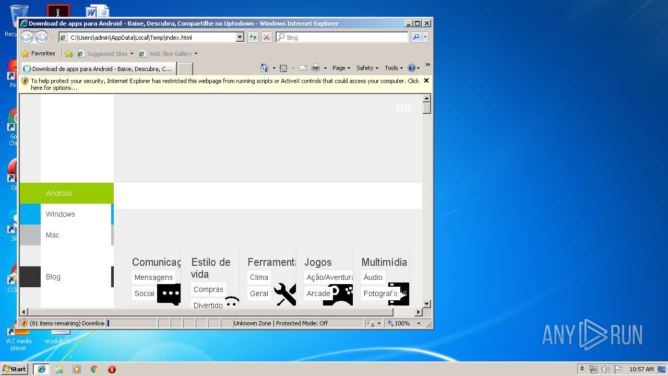Expand Suggested Sites dropdown
The width and height of the screenshot is (668, 376).
(132, 54)
